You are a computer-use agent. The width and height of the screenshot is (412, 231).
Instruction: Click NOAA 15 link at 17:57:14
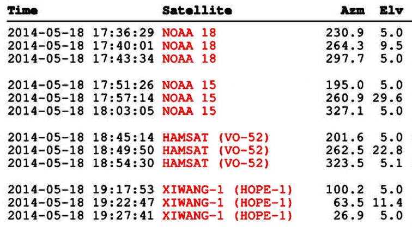point(189,98)
